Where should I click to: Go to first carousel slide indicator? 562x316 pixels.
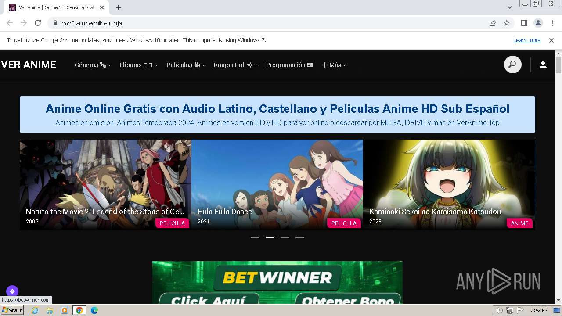coord(255,237)
